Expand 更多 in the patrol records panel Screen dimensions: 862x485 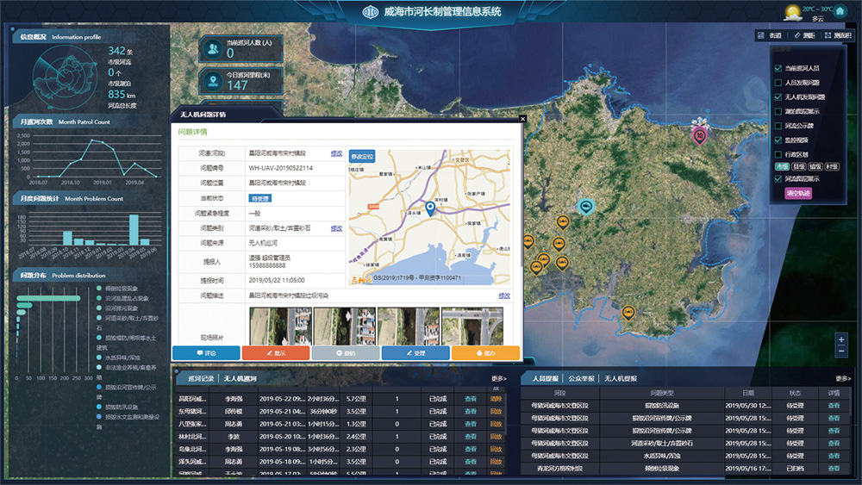tap(499, 378)
